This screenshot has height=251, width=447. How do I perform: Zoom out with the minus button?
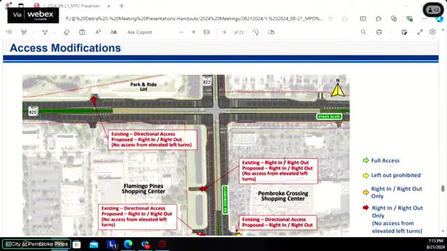[181, 32]
